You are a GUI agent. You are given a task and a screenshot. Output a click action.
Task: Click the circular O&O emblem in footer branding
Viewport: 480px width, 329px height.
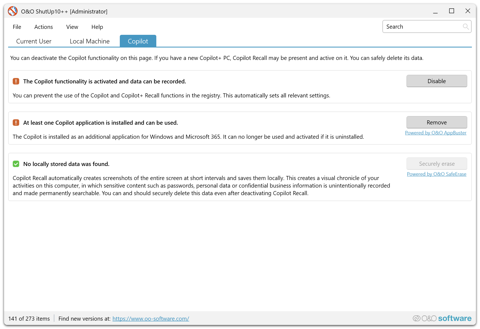(416, 318)
